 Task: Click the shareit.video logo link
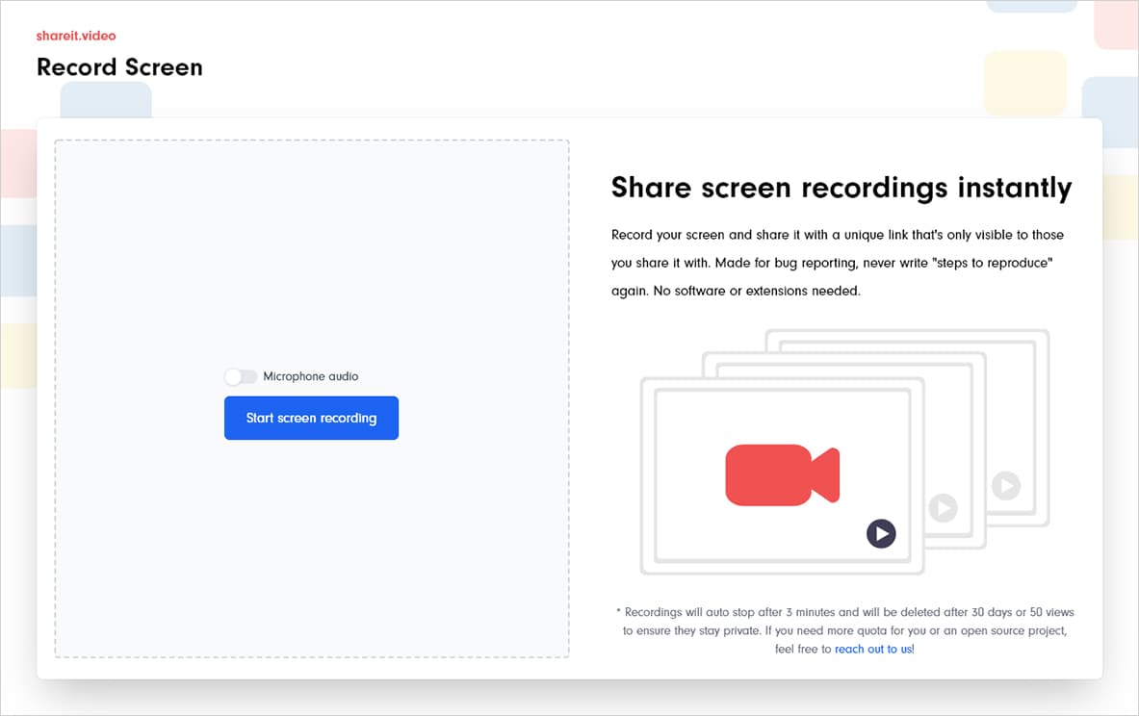click(76, 36)
